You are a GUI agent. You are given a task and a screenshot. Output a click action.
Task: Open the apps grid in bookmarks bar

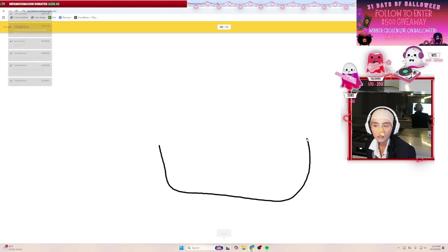[3, 17]
